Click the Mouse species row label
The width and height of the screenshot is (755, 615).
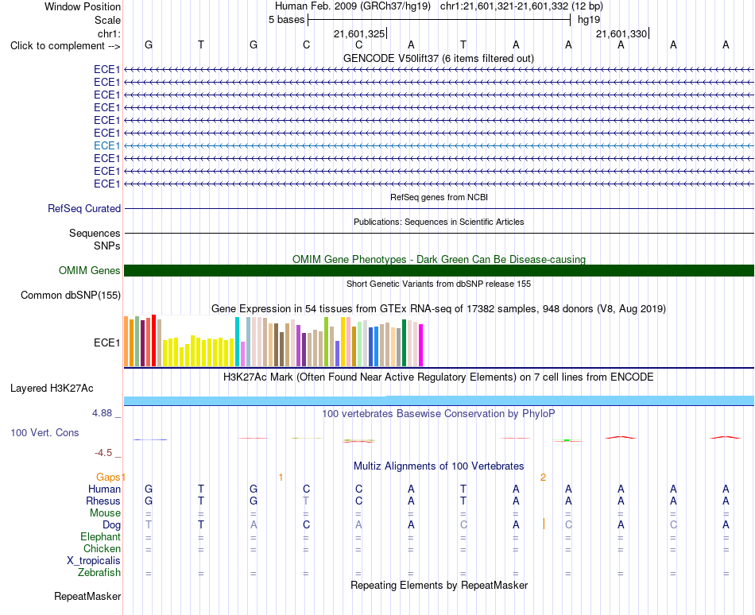(x=105, y=513)
